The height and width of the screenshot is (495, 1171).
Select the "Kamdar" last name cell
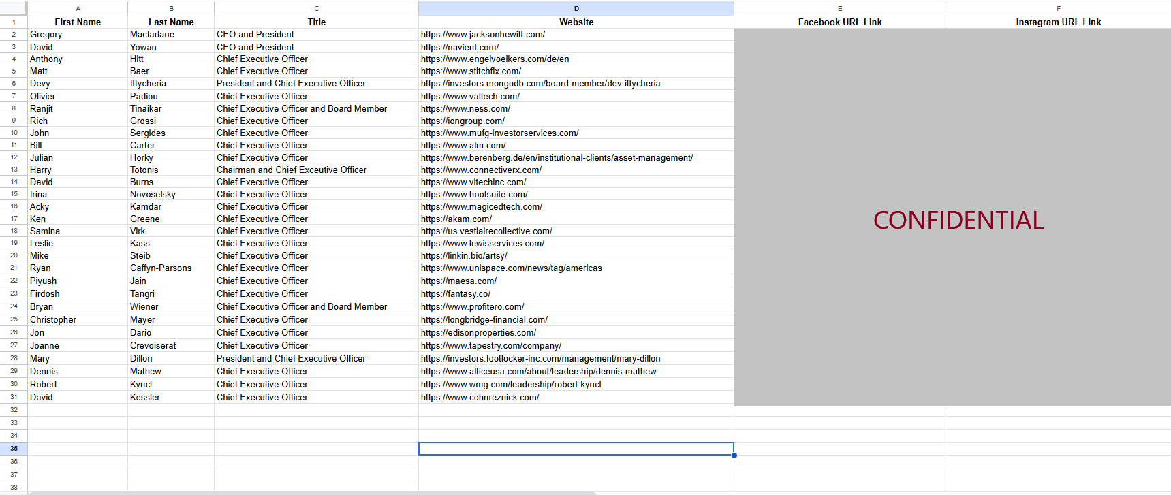click(171, 206)
